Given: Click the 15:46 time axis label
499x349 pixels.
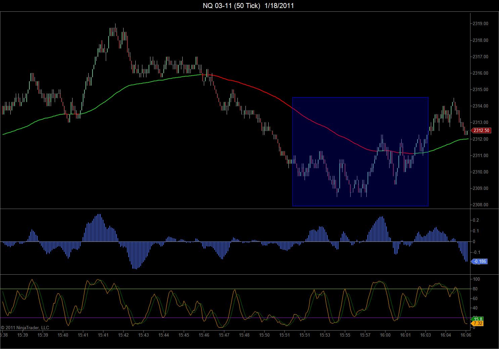Looking at the screenshot, I should (x=204, y=335).
